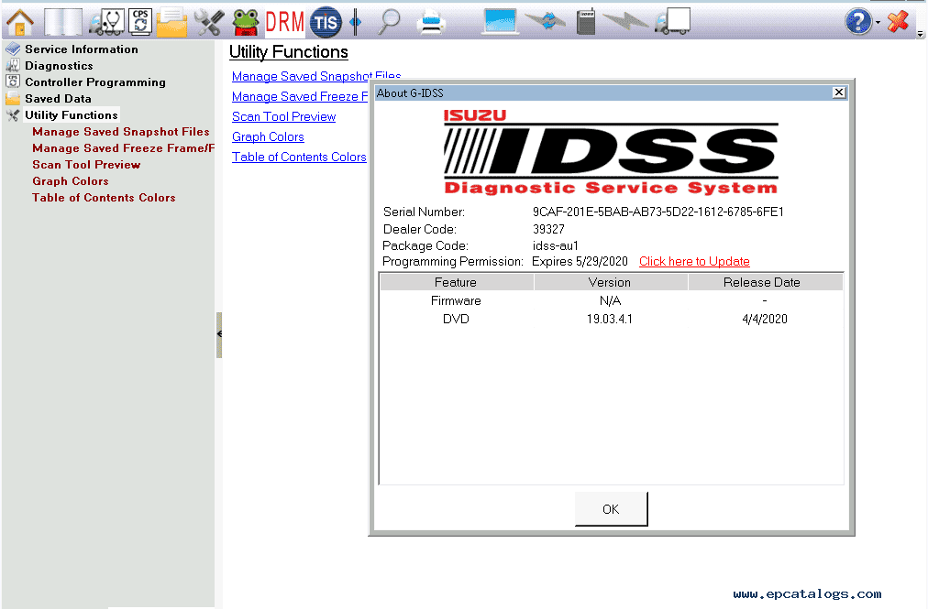Open Graph Colors link in main pane
Image resolution: width=928 pixels, height=609 pixels.
268,136
